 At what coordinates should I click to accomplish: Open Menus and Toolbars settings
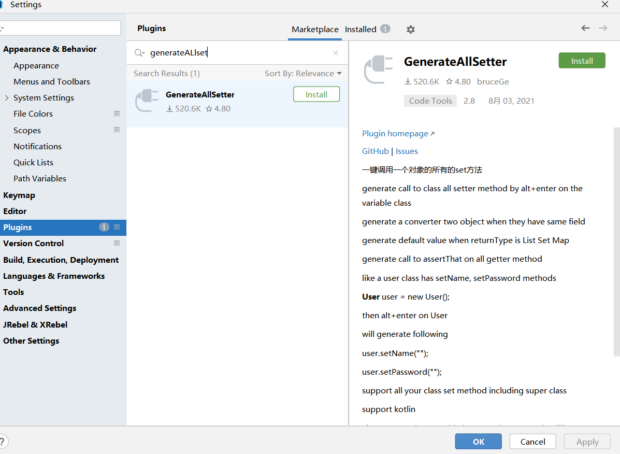[52, 81]
